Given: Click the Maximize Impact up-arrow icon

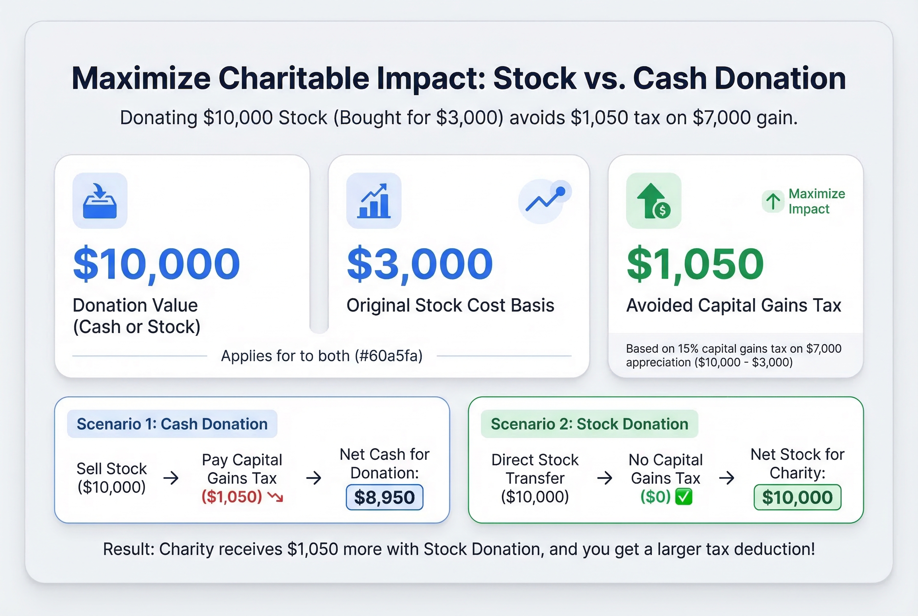Looking at the screenshot, I should 773,201.
